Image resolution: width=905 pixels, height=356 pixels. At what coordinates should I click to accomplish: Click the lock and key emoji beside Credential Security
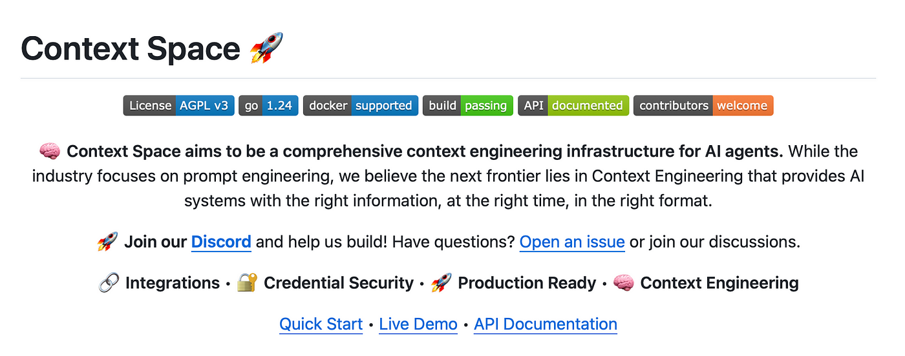click(x=248, y=282)
